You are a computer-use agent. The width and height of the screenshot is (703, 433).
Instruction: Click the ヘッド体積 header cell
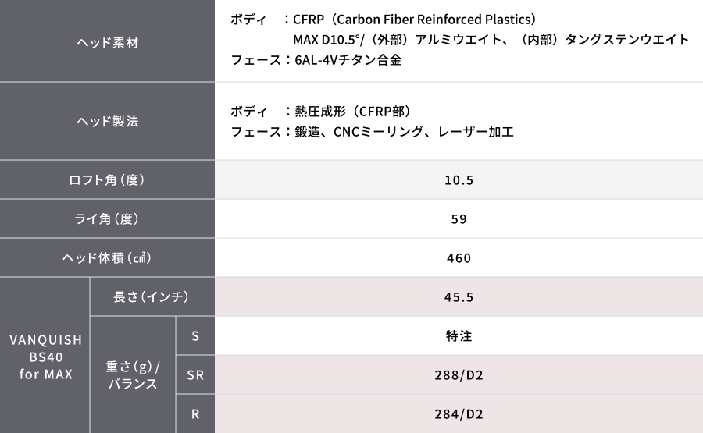(x=107, y=258)
